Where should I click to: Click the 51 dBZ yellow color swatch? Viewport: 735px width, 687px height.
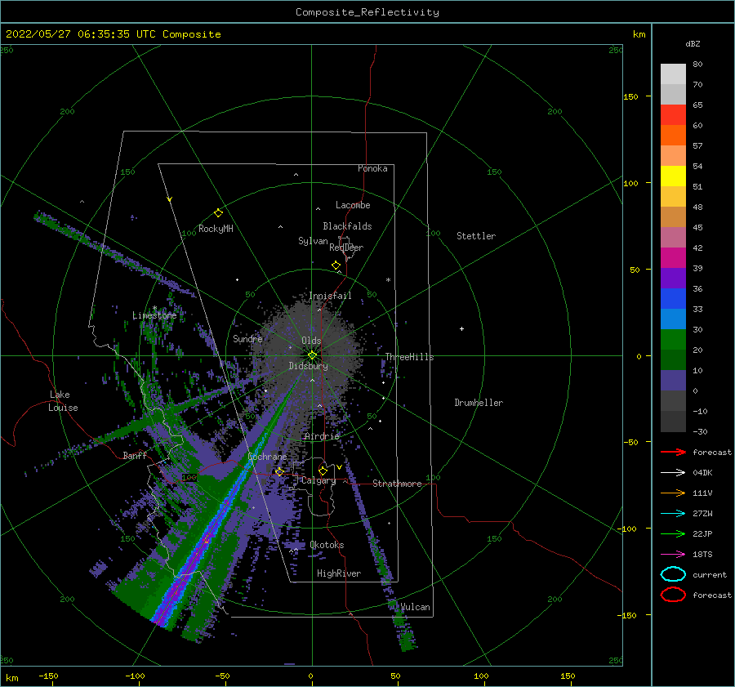point(673,176)
